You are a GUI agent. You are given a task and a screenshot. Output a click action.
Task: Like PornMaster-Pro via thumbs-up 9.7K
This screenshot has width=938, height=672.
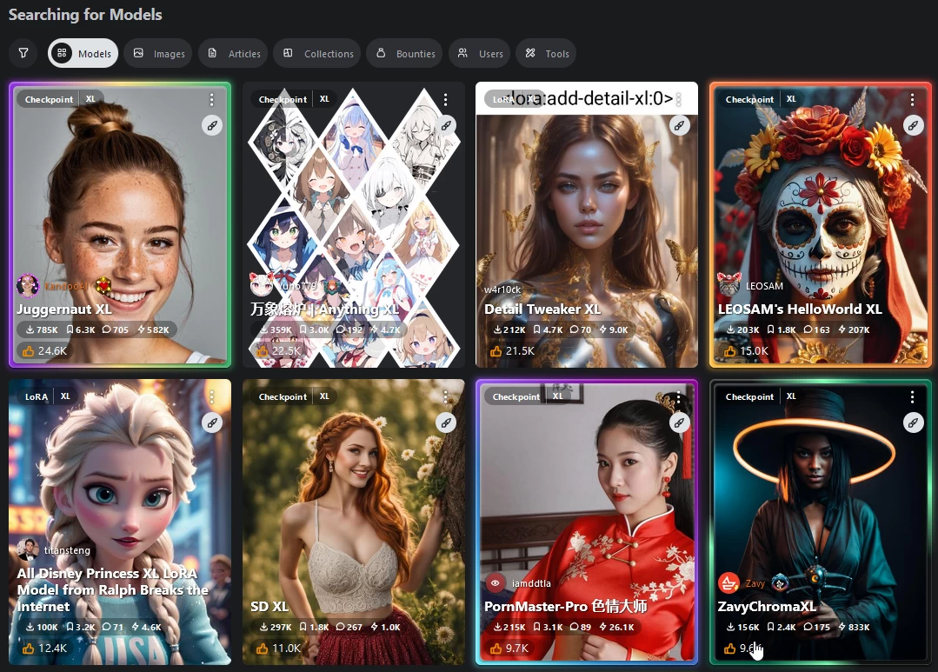click(509, 648)
